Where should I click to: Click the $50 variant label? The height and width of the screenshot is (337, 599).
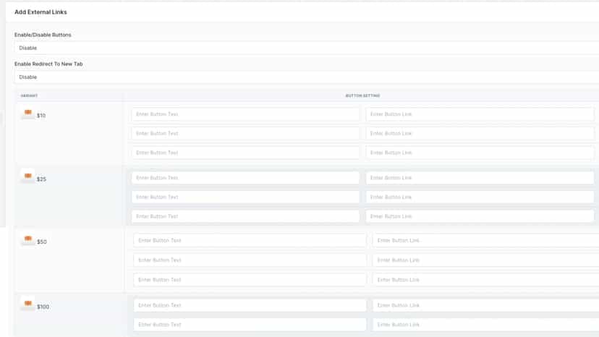[x=42, y=242]
